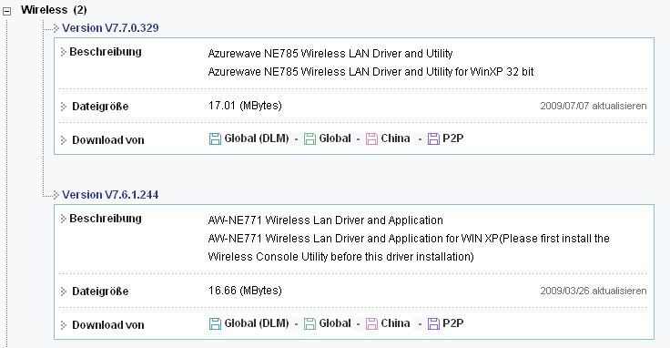
Task: Open Version V7.7.0.329 heading link
Action: [x=110, y=28]
